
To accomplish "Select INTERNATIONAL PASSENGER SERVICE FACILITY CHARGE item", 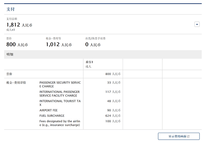I will 59,94.
